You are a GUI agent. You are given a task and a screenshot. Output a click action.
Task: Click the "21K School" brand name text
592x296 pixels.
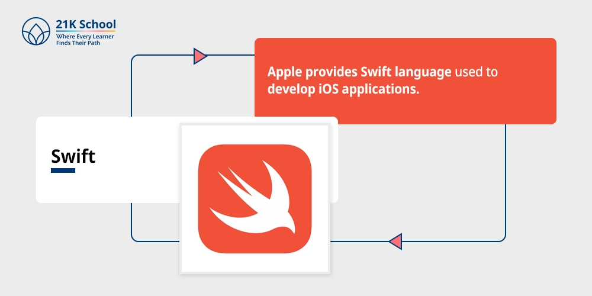[86, 24]
